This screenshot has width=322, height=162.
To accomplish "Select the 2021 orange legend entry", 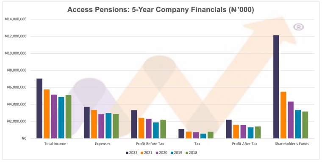I will click(x=147, y=153).
